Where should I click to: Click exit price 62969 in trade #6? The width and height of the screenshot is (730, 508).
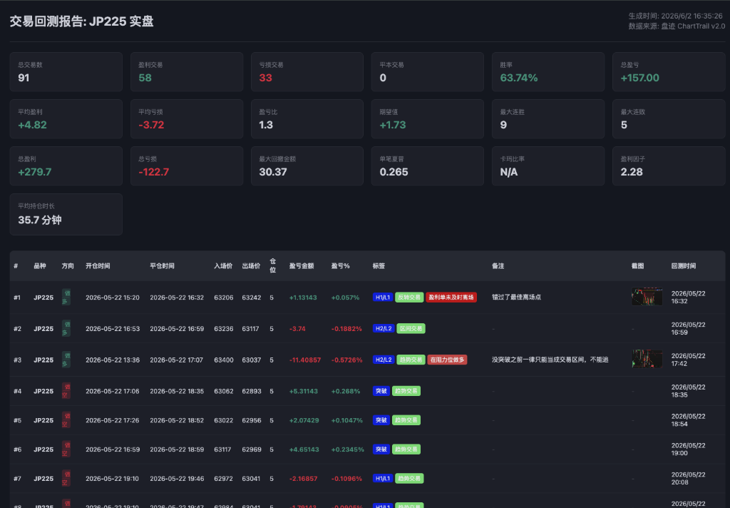coord(252,449)
